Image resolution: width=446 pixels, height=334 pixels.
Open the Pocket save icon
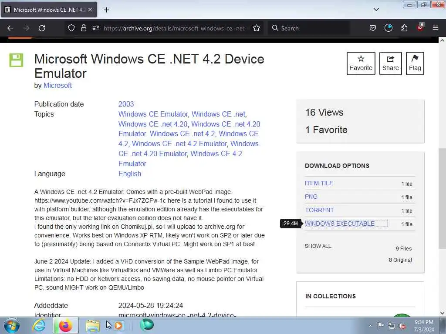coord(373,28)
